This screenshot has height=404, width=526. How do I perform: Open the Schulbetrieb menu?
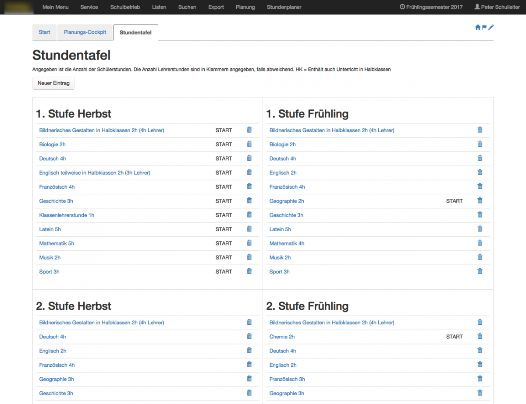(x=125, y=7)
